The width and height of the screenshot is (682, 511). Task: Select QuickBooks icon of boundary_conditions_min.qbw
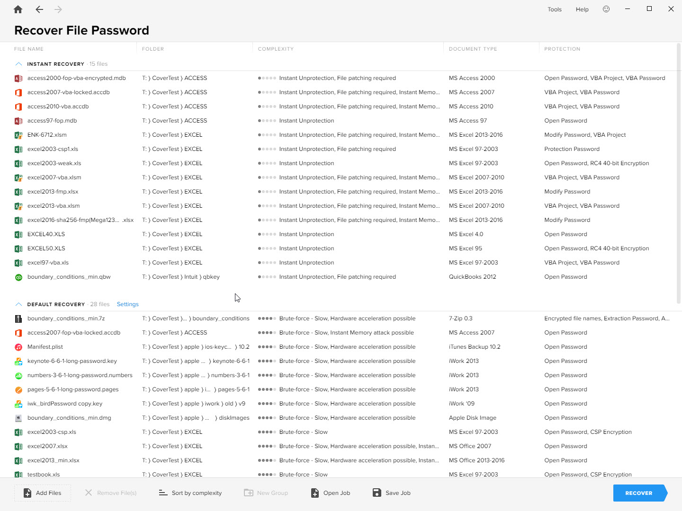tap(18, 277)
